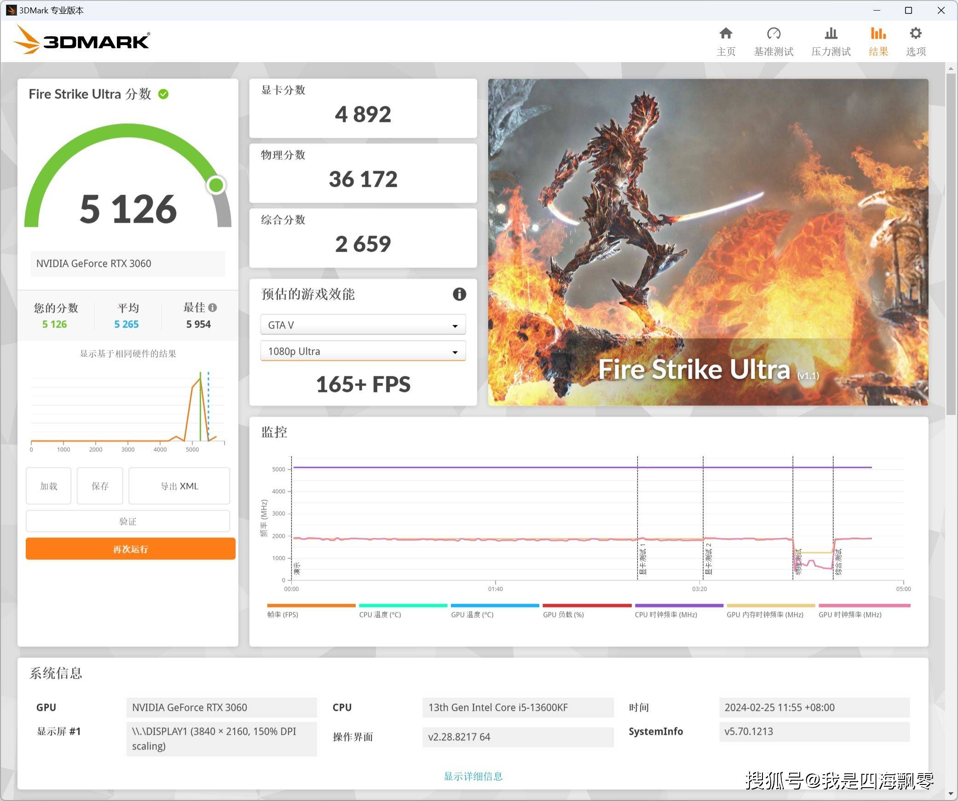This screenshot has height=801, width=958.
Task: Switch to the 结果 results tab
Action: coord(877,40)
